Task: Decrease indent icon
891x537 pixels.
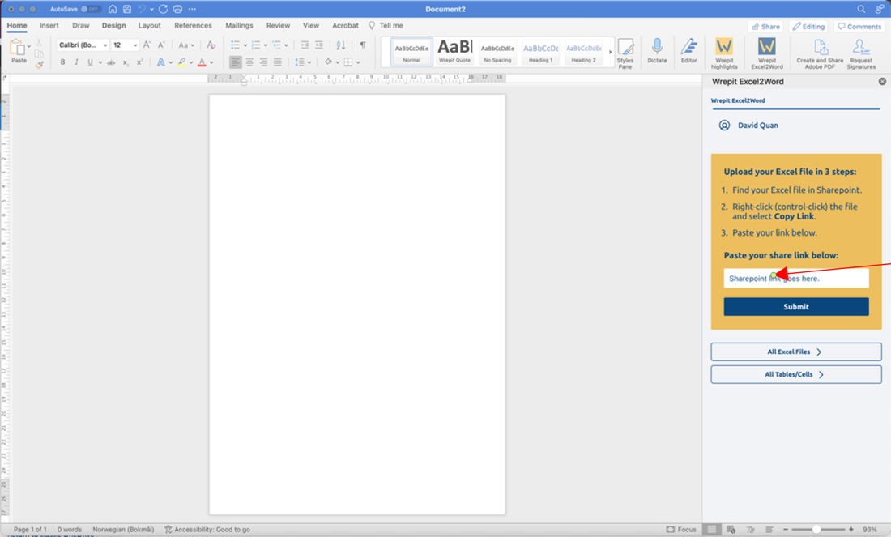Action: pyautogui.click(x=305, y=45)
